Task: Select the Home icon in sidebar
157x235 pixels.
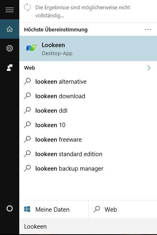Action: (10, 29)
